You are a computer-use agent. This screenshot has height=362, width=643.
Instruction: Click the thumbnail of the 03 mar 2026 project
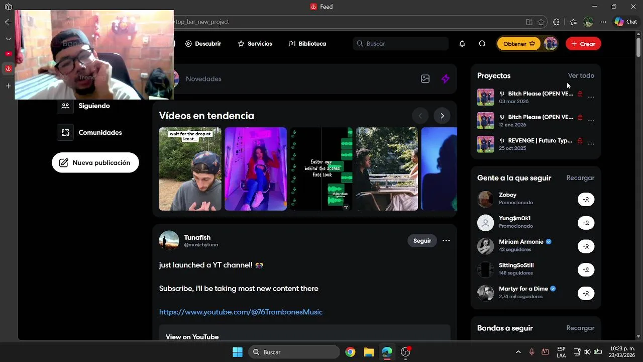485,97
